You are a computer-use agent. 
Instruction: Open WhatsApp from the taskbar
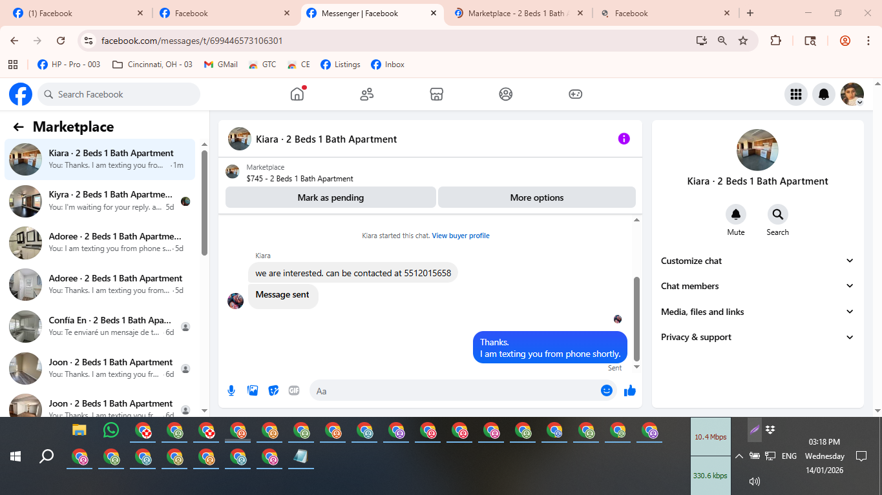(111, 430)
